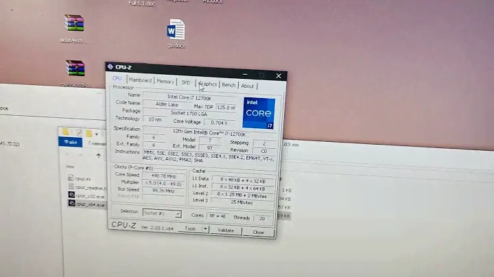
Task: Switch to the Mainboard tab
Action: 140,81
